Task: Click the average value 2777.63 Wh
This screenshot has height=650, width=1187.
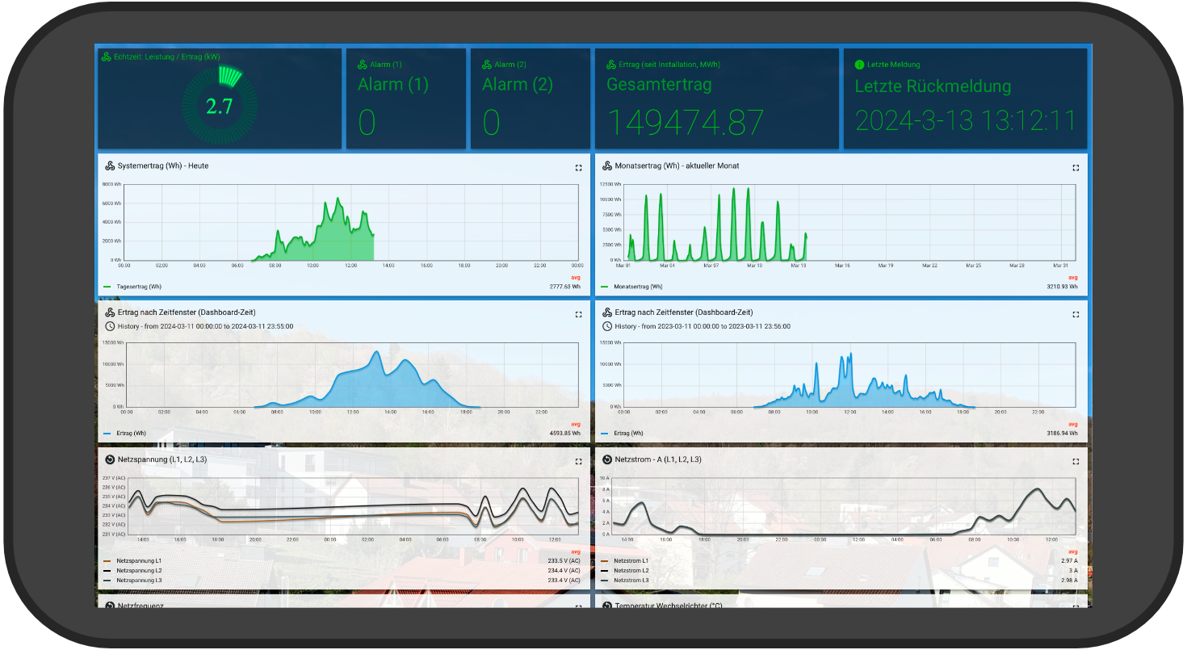Action: (x=565, y=287)
